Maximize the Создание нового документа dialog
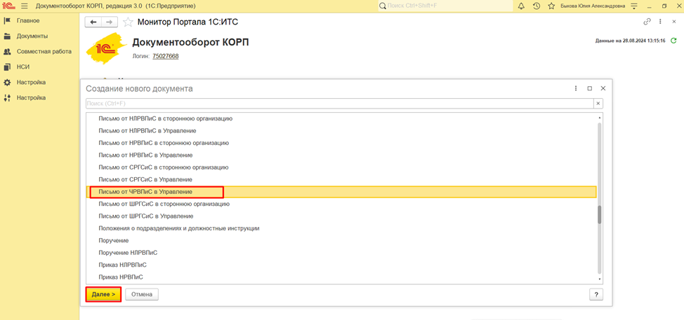Viewport: 684px width, 320px height. [590, 88]
